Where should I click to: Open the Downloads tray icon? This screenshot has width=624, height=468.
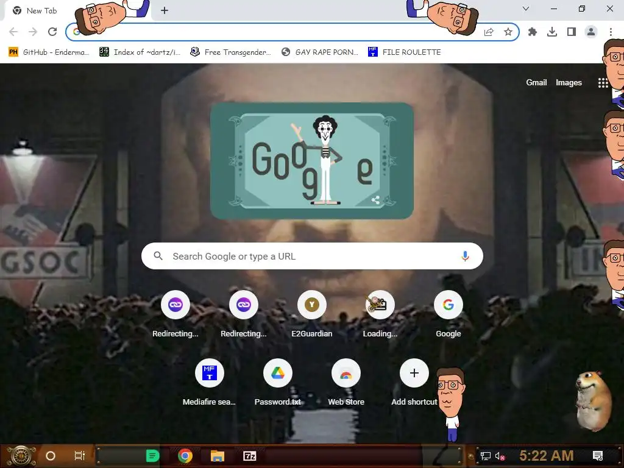[x=552, y=32]
